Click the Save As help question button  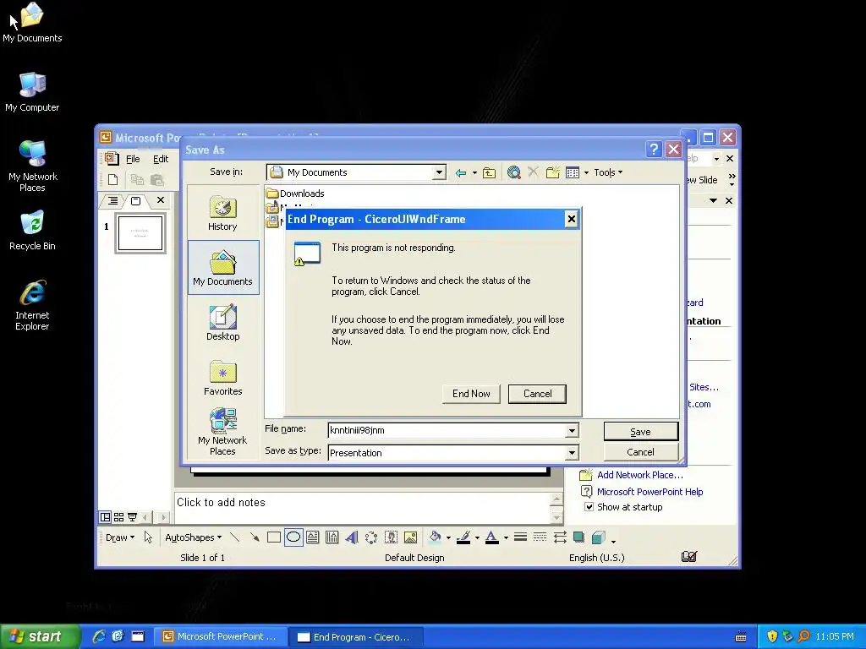click(x=654, y=149)
